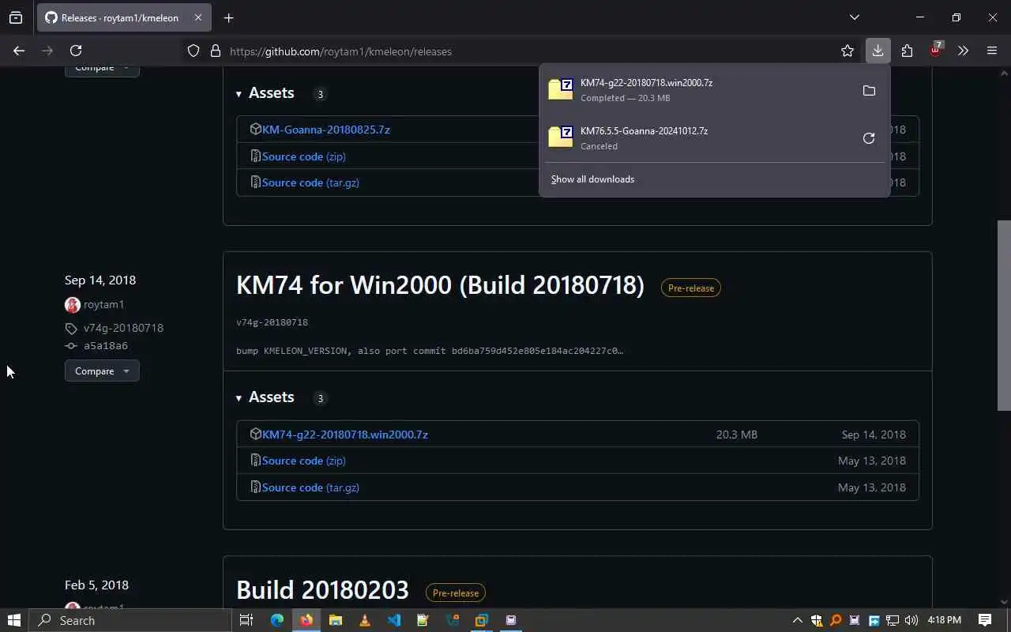1011x632 pixels.
Task: Open a new browser tab
Action: [228, 17]
